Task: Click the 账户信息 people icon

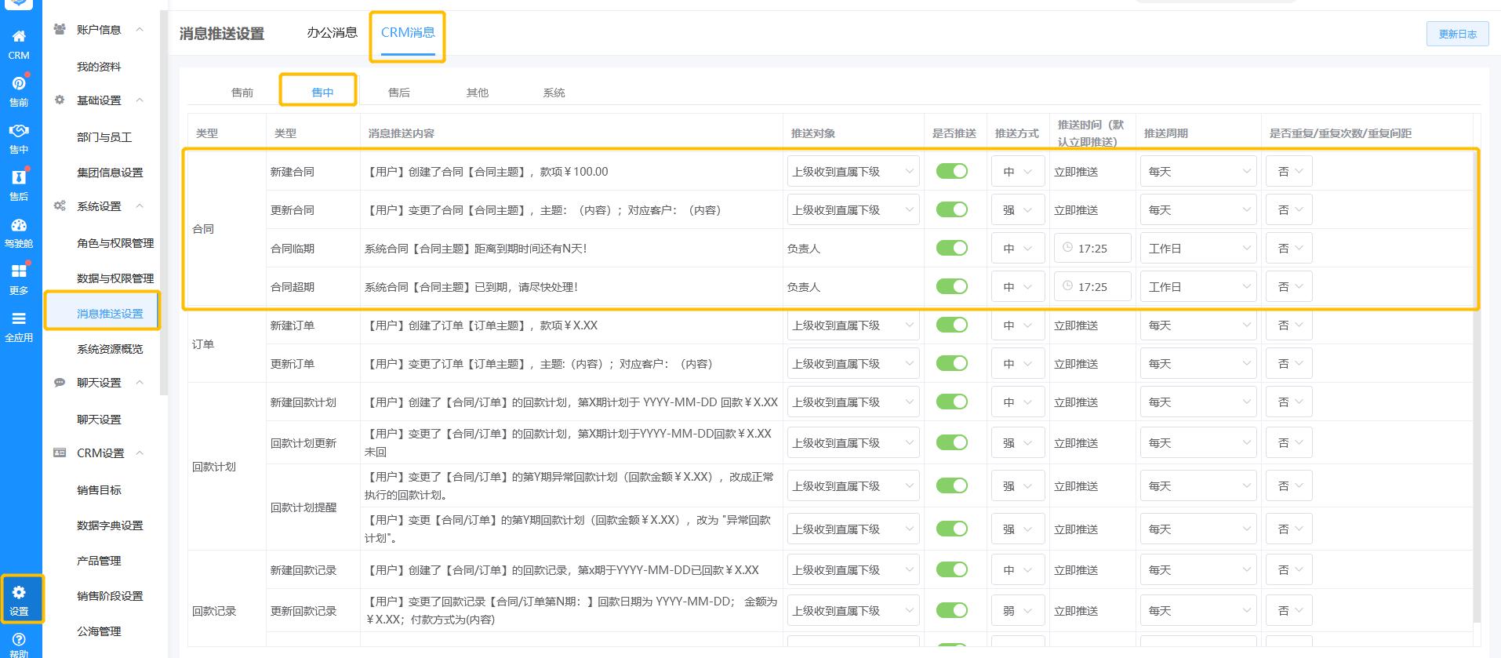Action: [60, 29]
